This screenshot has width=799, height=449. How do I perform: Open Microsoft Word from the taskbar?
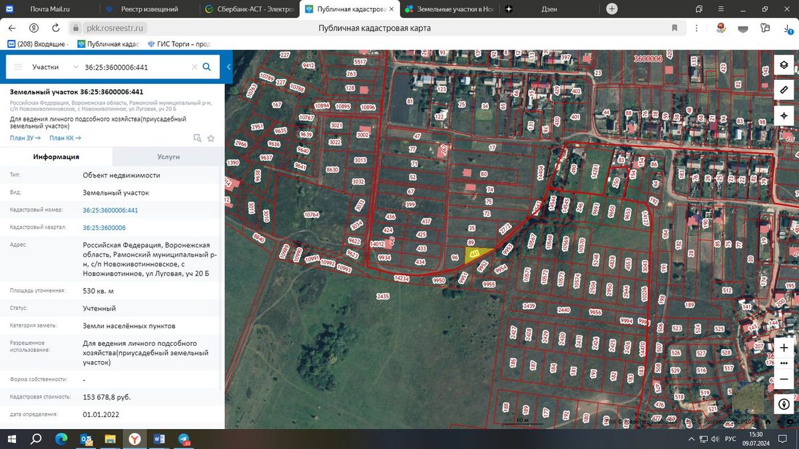(x=159, y=439)
